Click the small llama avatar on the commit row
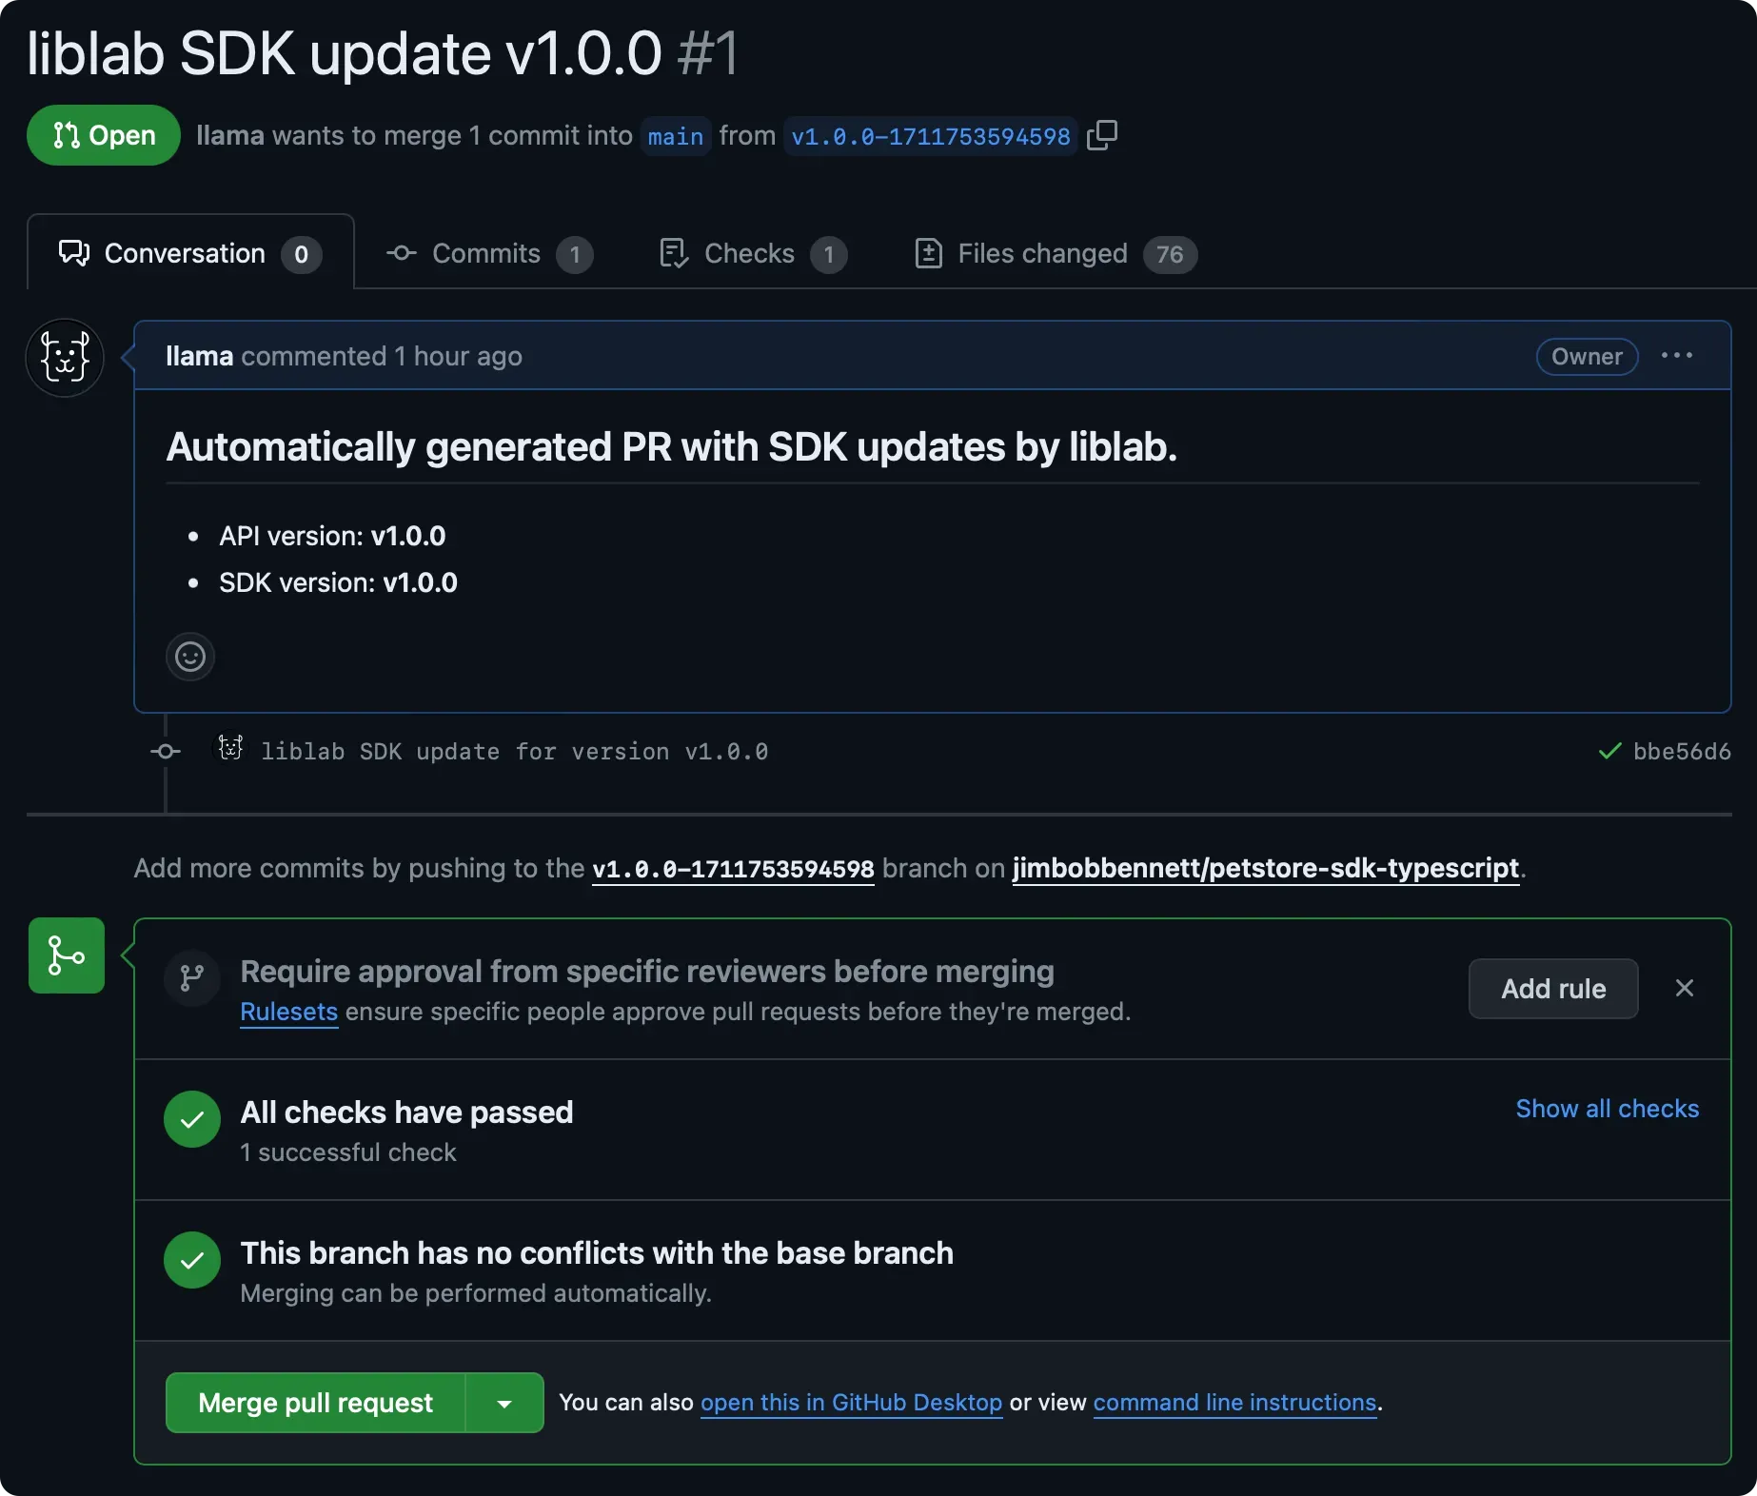 pyautogui.click(x=230, y=748)
